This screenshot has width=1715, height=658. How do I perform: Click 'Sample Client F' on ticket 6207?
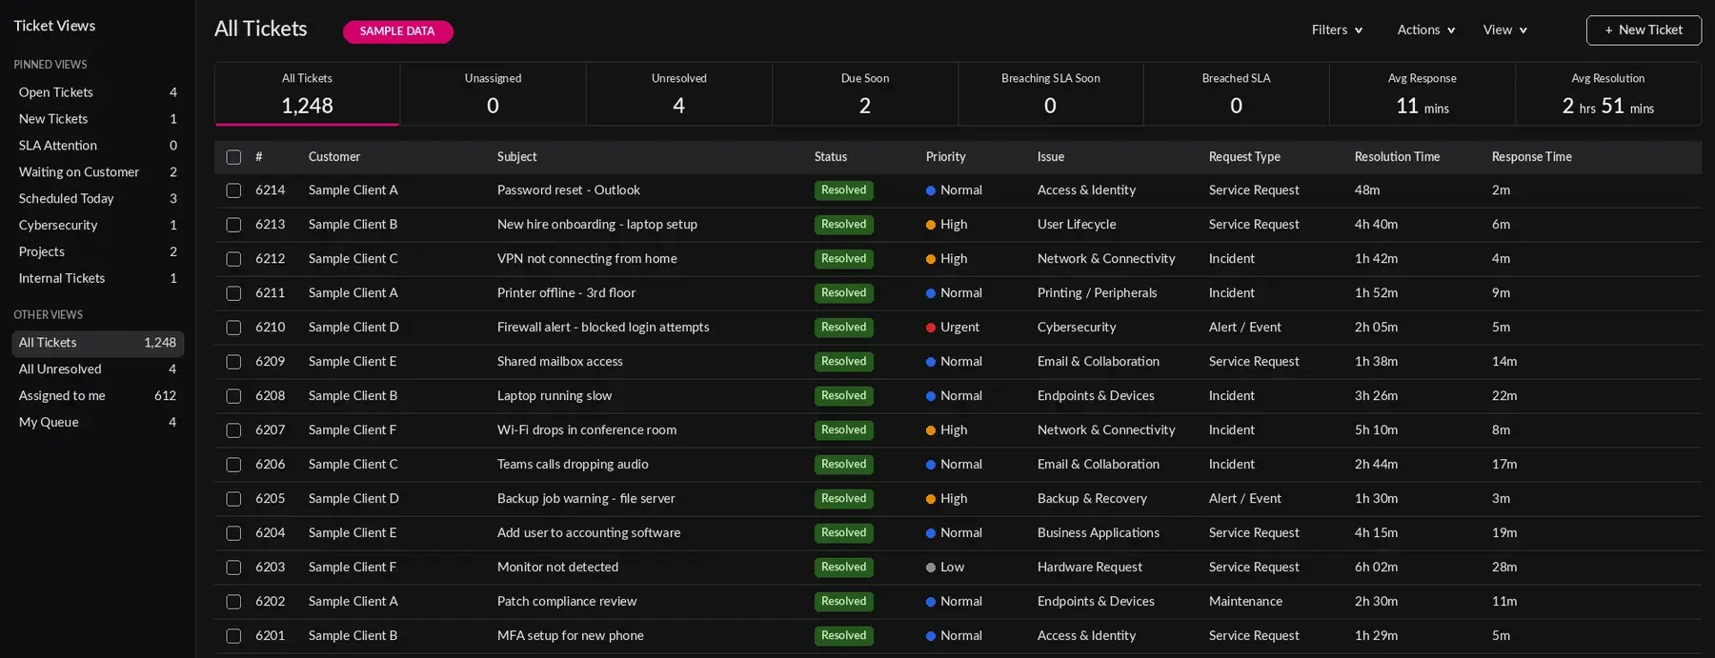coord(353,430)
